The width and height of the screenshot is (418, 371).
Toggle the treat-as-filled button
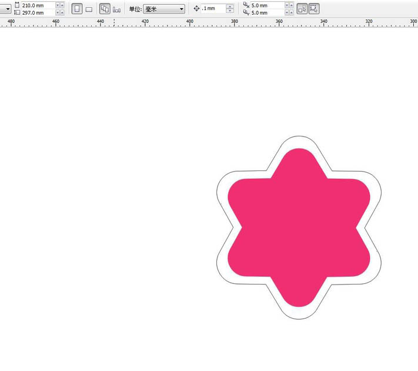click(x=302, y=9)
